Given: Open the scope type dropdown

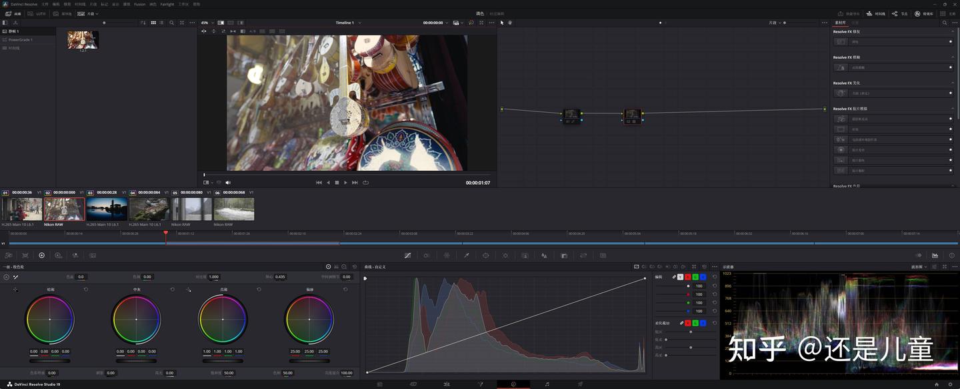Looking at the screenshot, I should [x=919, y=267].
